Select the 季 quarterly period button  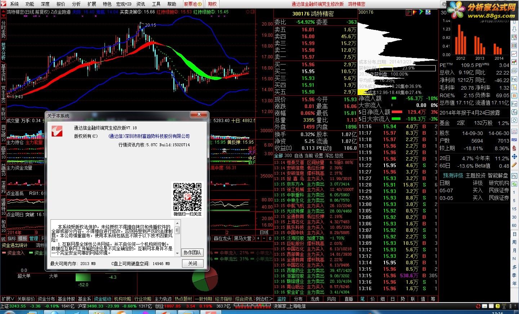pos(514,275)
